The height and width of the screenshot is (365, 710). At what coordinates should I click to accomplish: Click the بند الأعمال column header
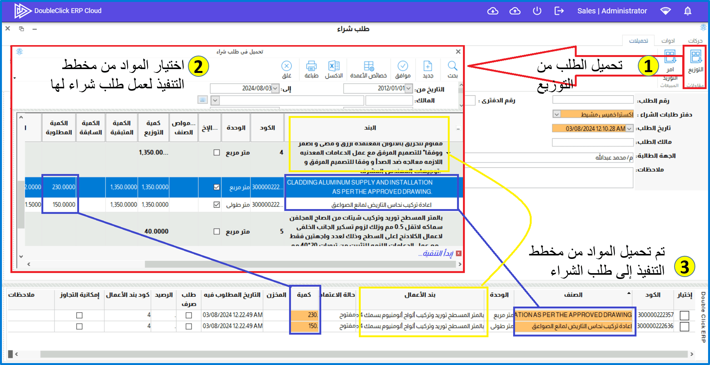420,295
